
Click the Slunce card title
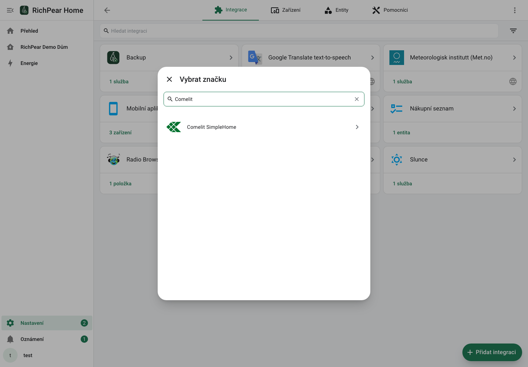(x=419, y=160)
